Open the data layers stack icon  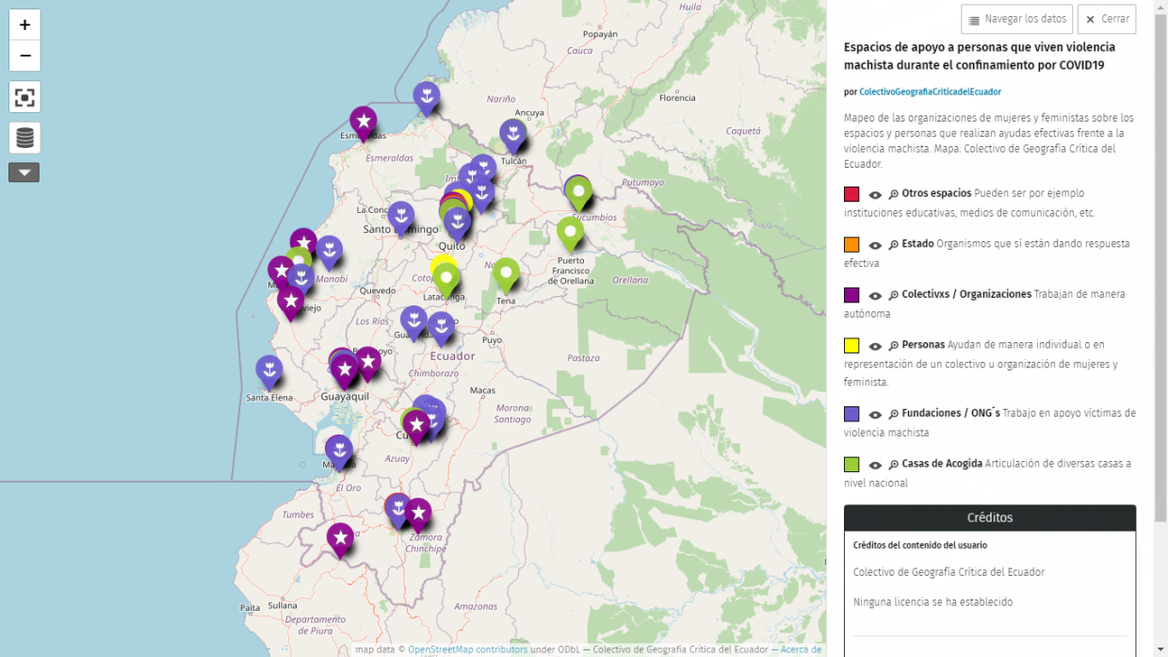tap(24, 138)
